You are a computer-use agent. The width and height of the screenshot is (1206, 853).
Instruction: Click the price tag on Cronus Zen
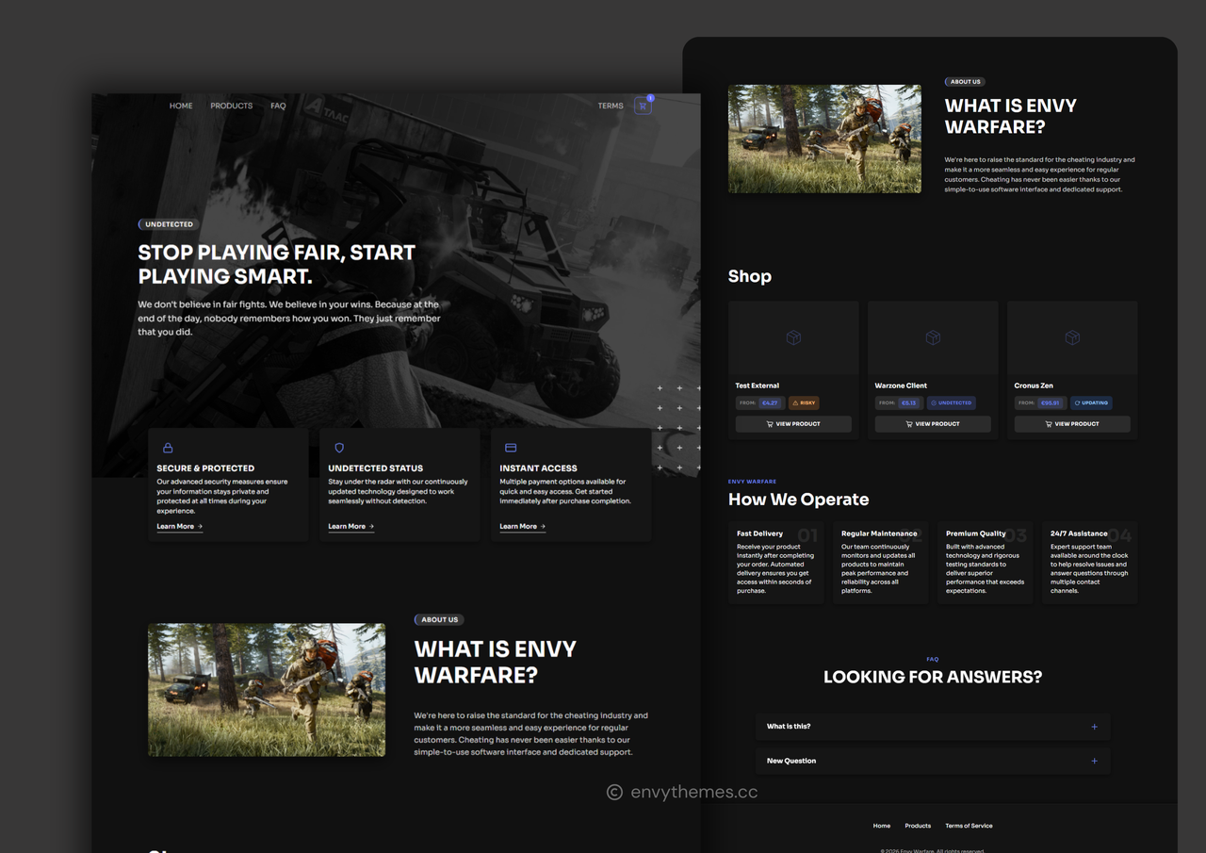(1051, 402)
